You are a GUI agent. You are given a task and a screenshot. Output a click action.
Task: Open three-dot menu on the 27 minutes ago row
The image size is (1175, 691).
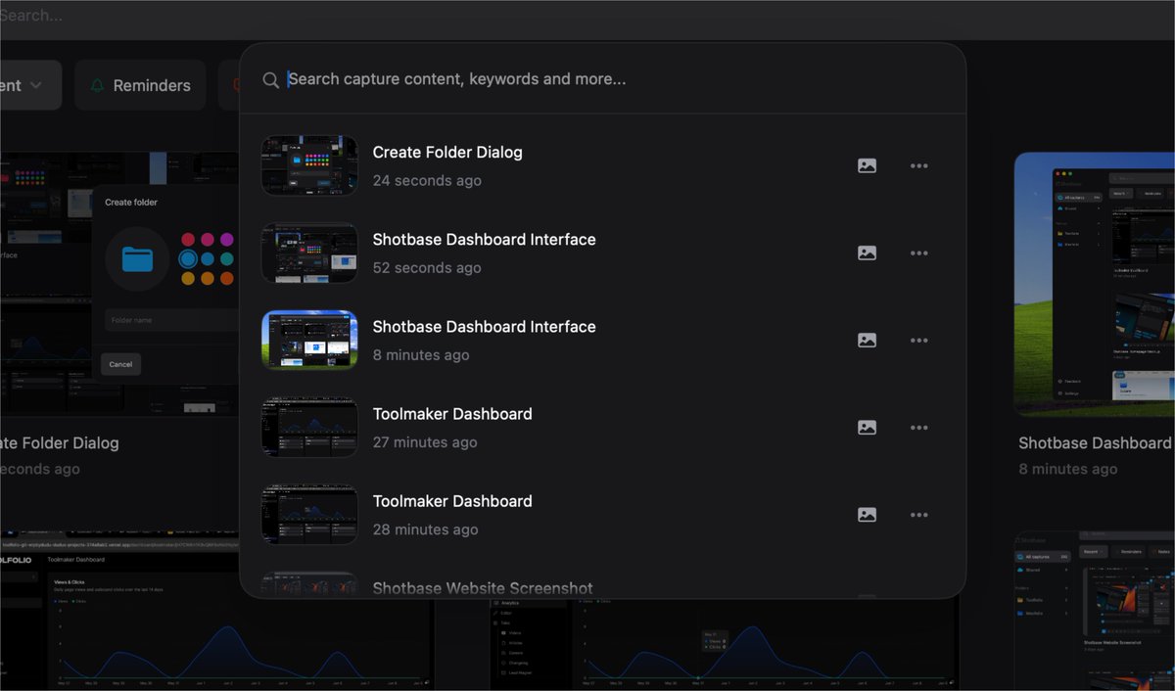coord(918,428)
